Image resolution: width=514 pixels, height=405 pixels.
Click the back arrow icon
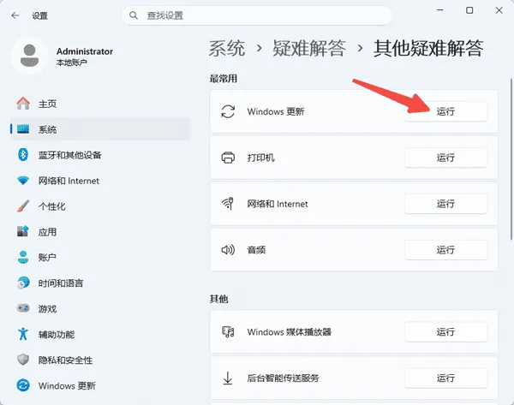[15, 15]
